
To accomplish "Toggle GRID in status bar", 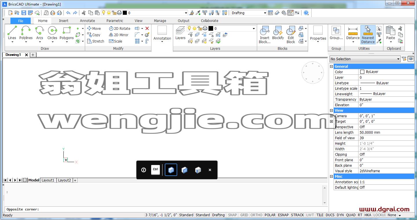I will tap(244, 215).
